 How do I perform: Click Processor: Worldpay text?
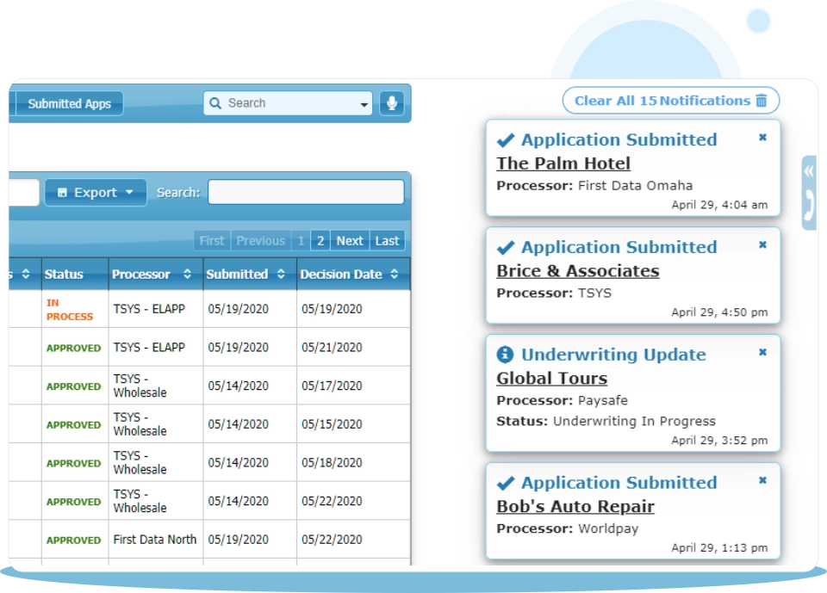click(x=568, y=528)
